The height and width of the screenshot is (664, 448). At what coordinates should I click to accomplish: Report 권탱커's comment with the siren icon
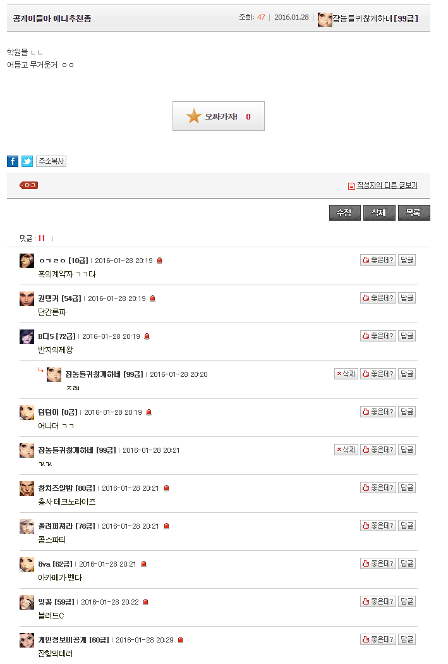point(153,298)
